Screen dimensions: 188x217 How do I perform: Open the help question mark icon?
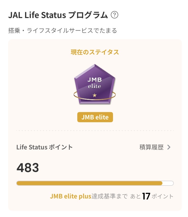pyautogui.click(x=115, y=15)
